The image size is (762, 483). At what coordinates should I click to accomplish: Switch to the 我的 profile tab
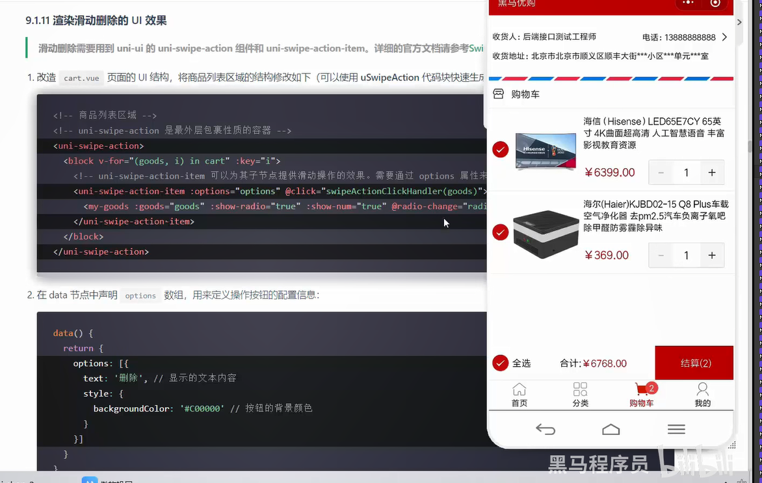(x=703, y=395)
